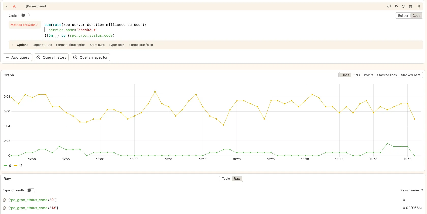Open the Query inspector
This screenshot has height=214, width=427.
pos(90,57)
